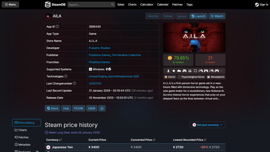Open Unreal Engine technology link

(x=98, y=76)
